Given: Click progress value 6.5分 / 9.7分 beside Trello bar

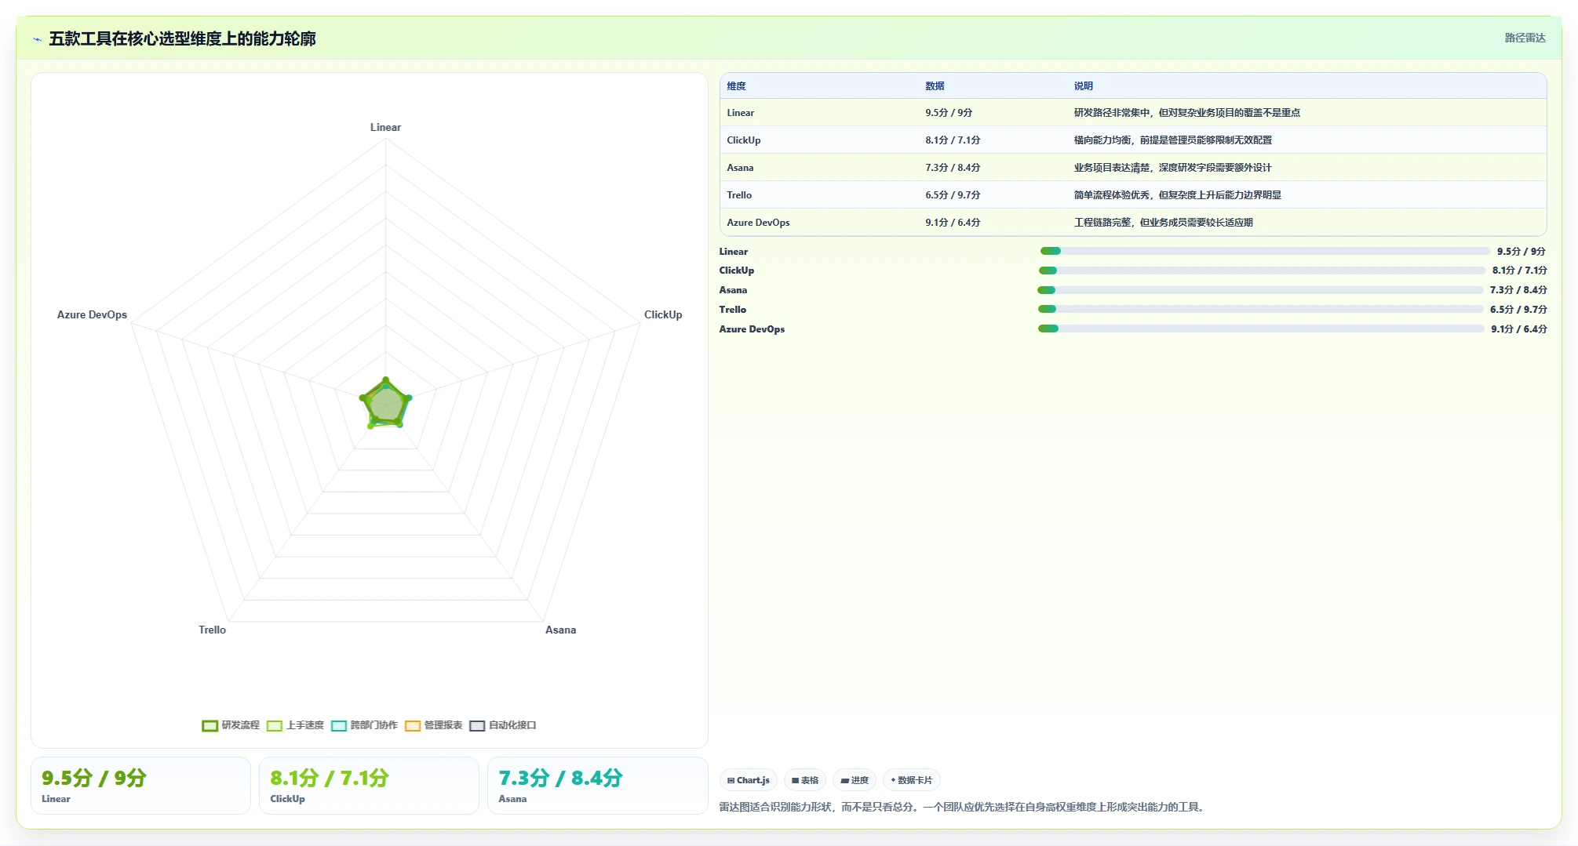Looking at the screenshot, I should (x=1518, y=310).
